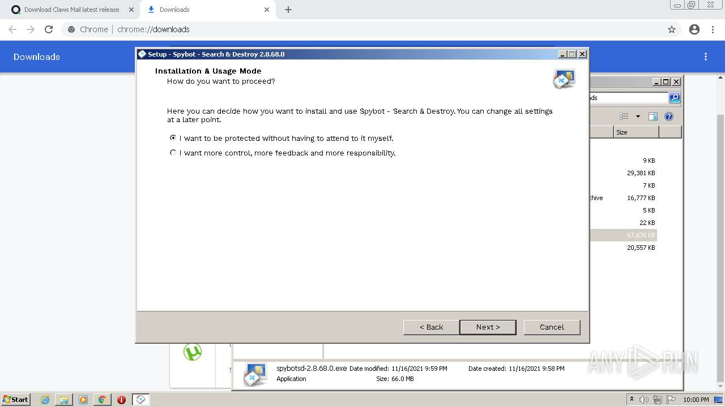
Task: Launch Internet Explorer from taskbar
Action: coord(45,400)
